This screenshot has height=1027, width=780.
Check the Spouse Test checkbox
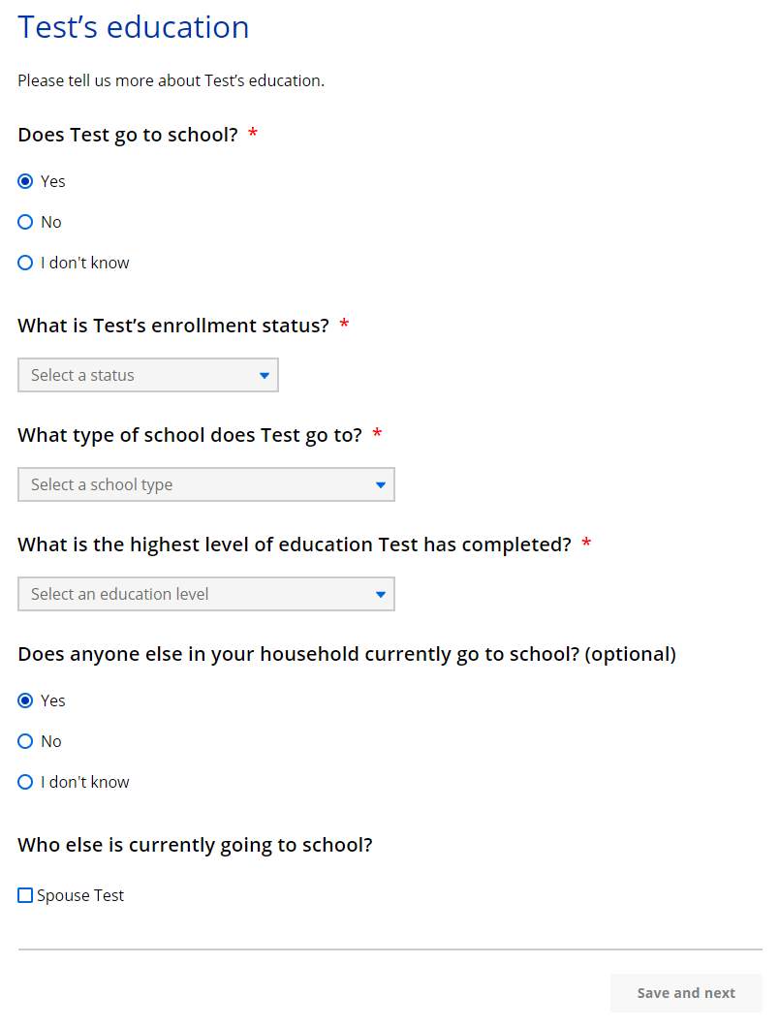[25, 895]
